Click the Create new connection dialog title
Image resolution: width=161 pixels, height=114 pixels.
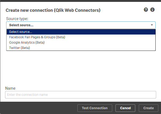[53, 10]
